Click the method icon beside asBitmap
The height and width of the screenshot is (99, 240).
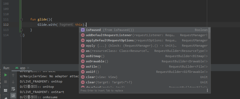(x=83, y=56)
